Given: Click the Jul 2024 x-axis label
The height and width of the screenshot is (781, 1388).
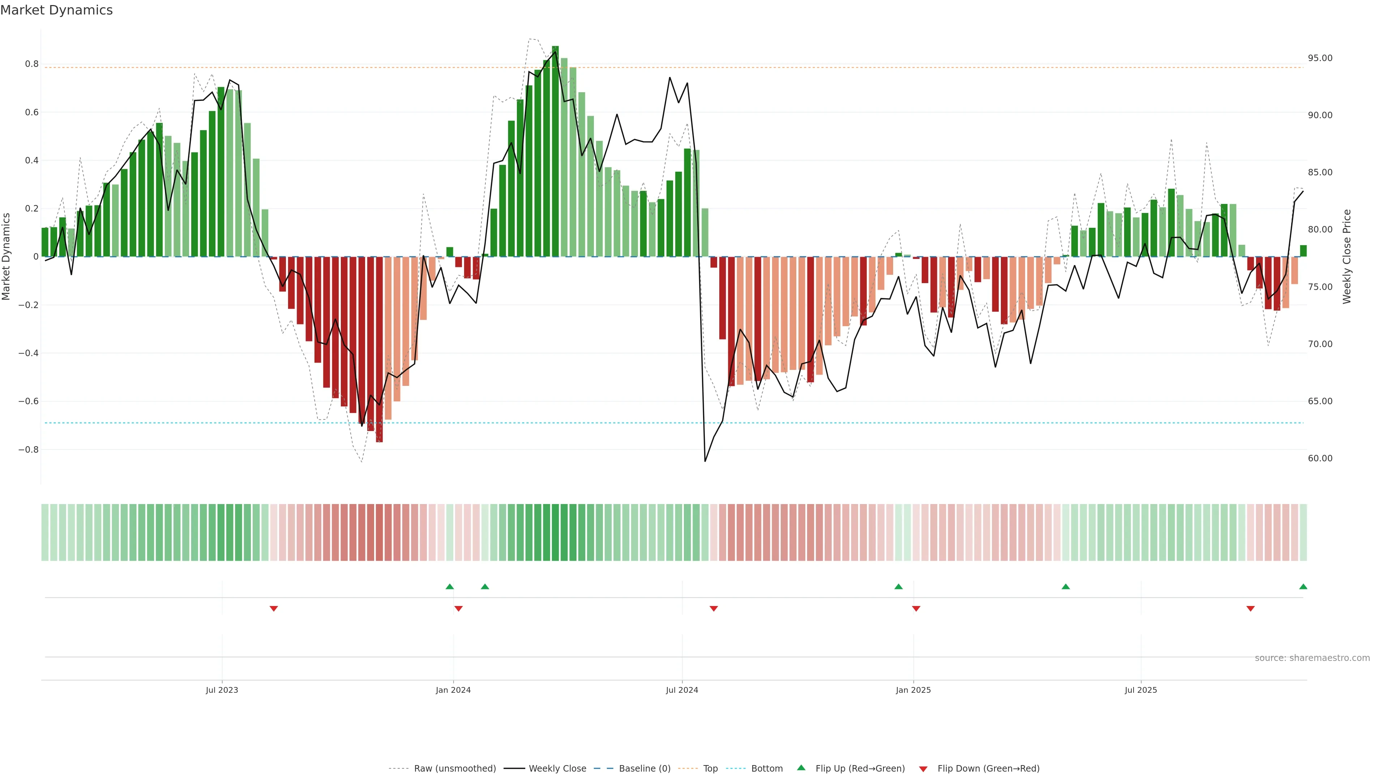Looking at the screenshot, I should (682, 690).
